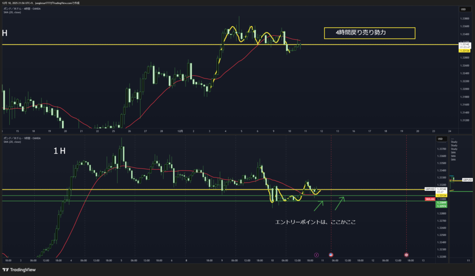Screen dimensions: 475x276
Task: Click the UK flag economic event icon
Action: (x=406, y=255)
